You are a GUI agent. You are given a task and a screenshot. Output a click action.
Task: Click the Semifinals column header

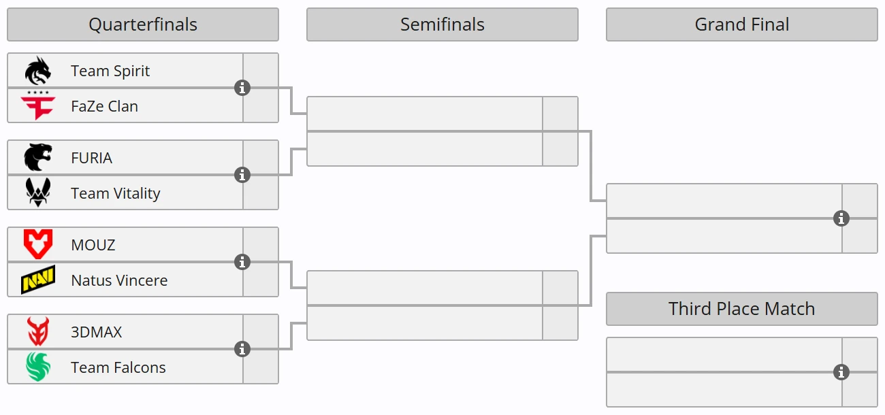[x=442, y=24]
